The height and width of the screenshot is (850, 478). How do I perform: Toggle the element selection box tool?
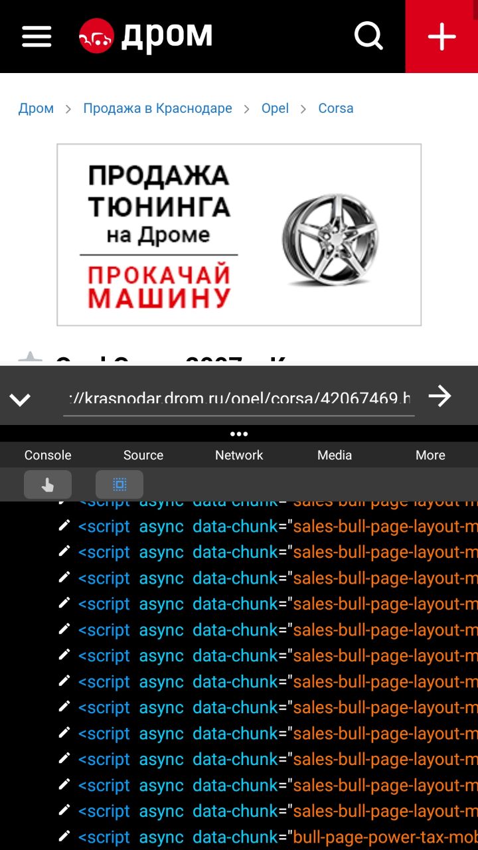click(x=119, y=485)
